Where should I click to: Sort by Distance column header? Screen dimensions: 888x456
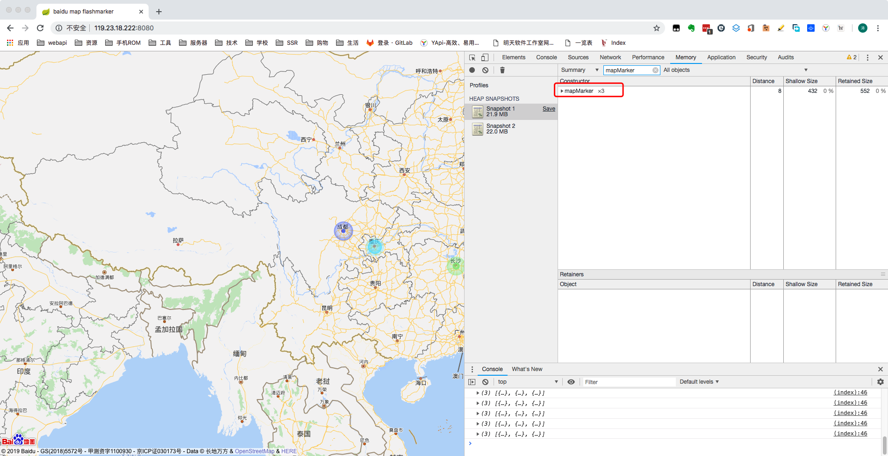[766, 81]
